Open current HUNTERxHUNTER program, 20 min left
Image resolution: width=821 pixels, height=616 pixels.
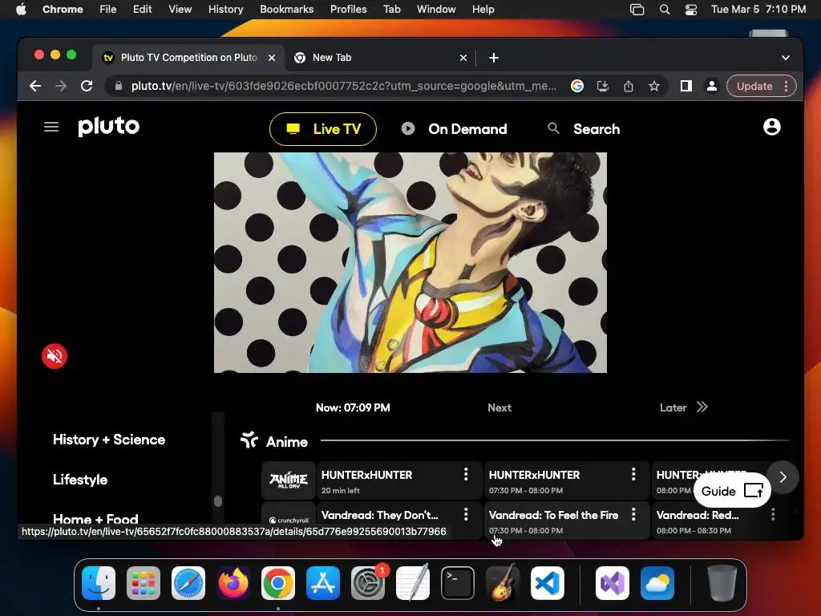coord(399,480)
